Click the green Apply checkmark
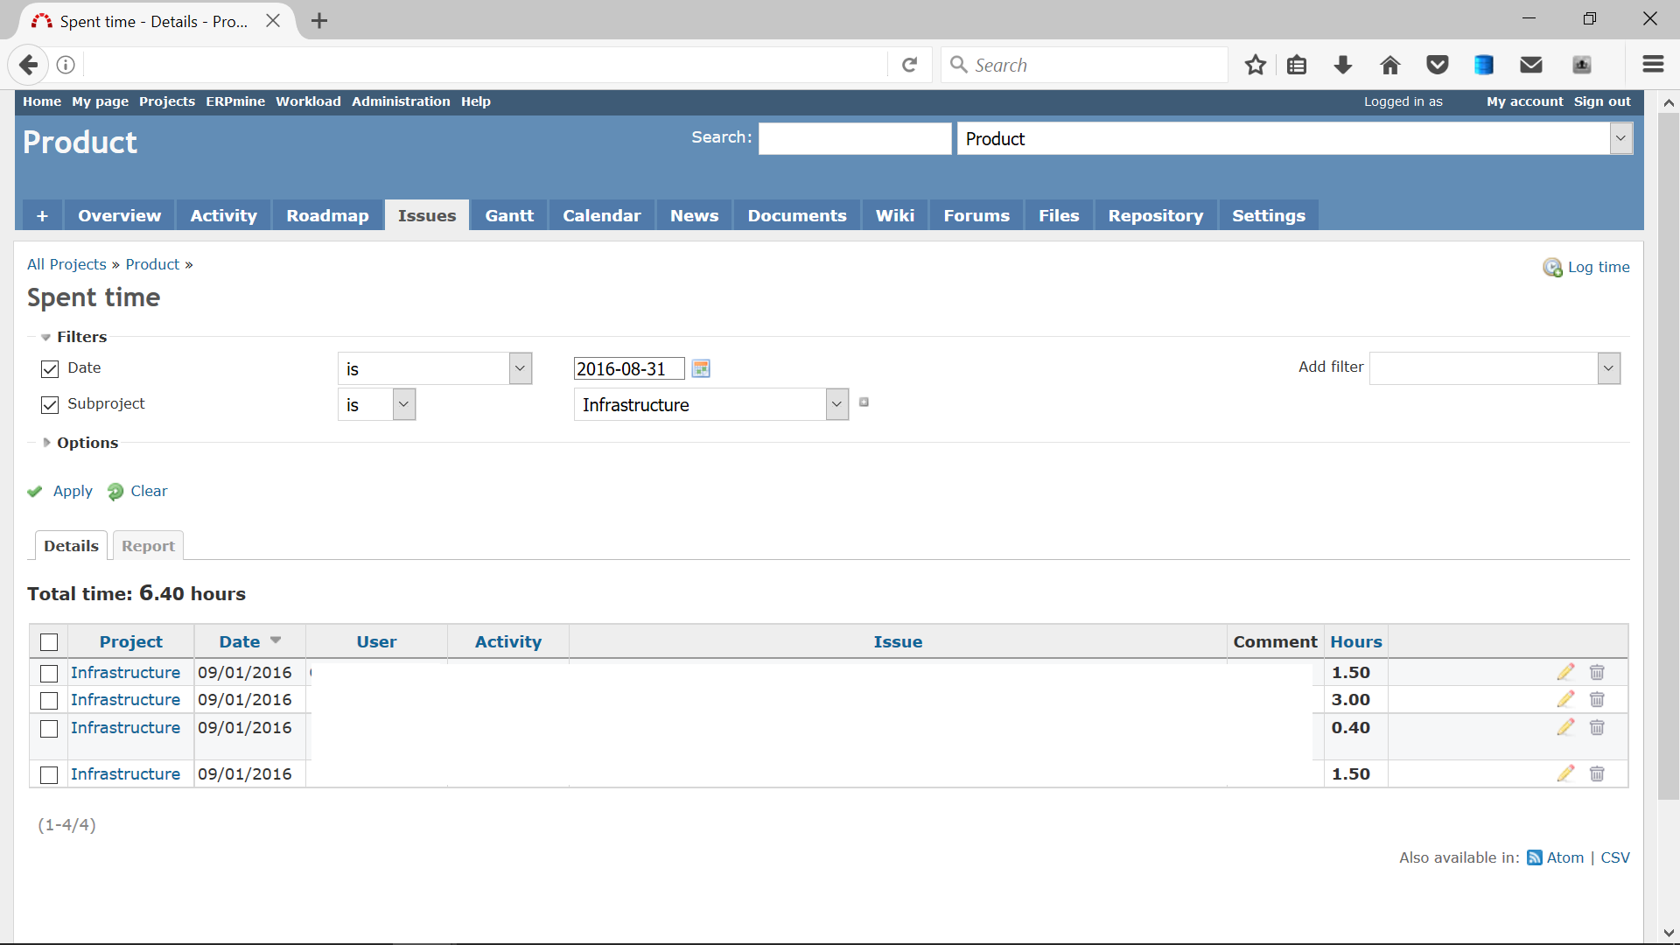 point(35,492)
